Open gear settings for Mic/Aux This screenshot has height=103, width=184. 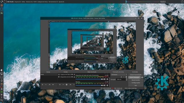(x=107, y=85)
